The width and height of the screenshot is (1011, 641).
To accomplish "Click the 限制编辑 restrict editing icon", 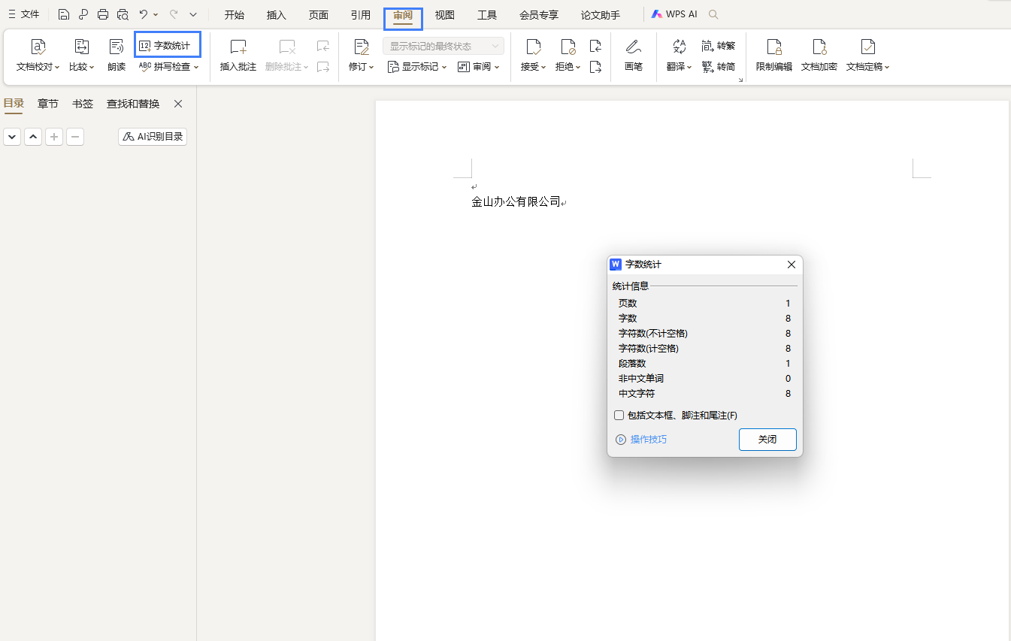I will pyautogui.click(x=773, y=47).
